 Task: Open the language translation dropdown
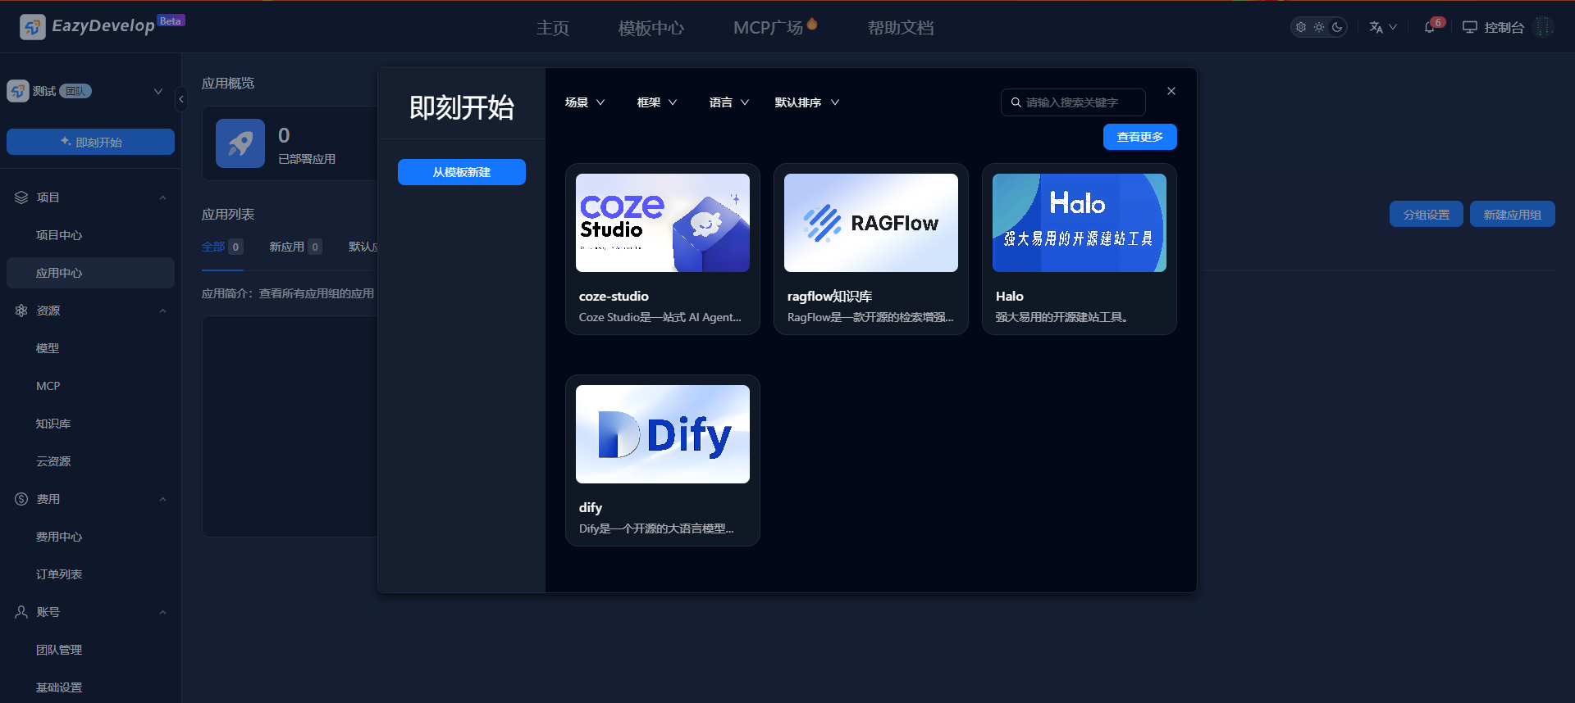pos(1383,27)
